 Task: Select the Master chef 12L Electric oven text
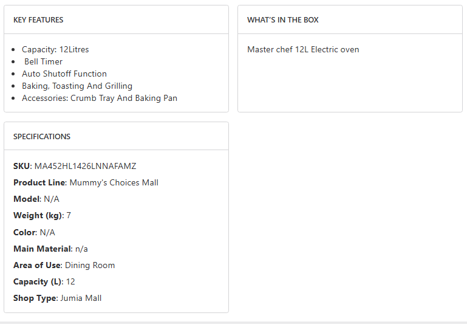tap(303, 49)
